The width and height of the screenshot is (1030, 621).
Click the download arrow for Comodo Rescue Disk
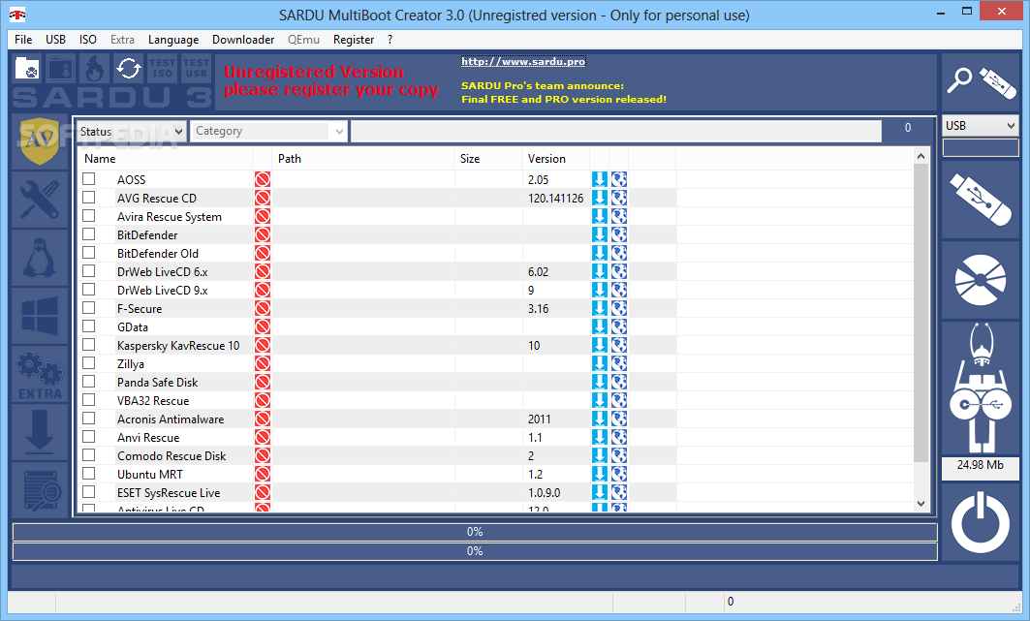pyautogui.click(x=599, y=455)
